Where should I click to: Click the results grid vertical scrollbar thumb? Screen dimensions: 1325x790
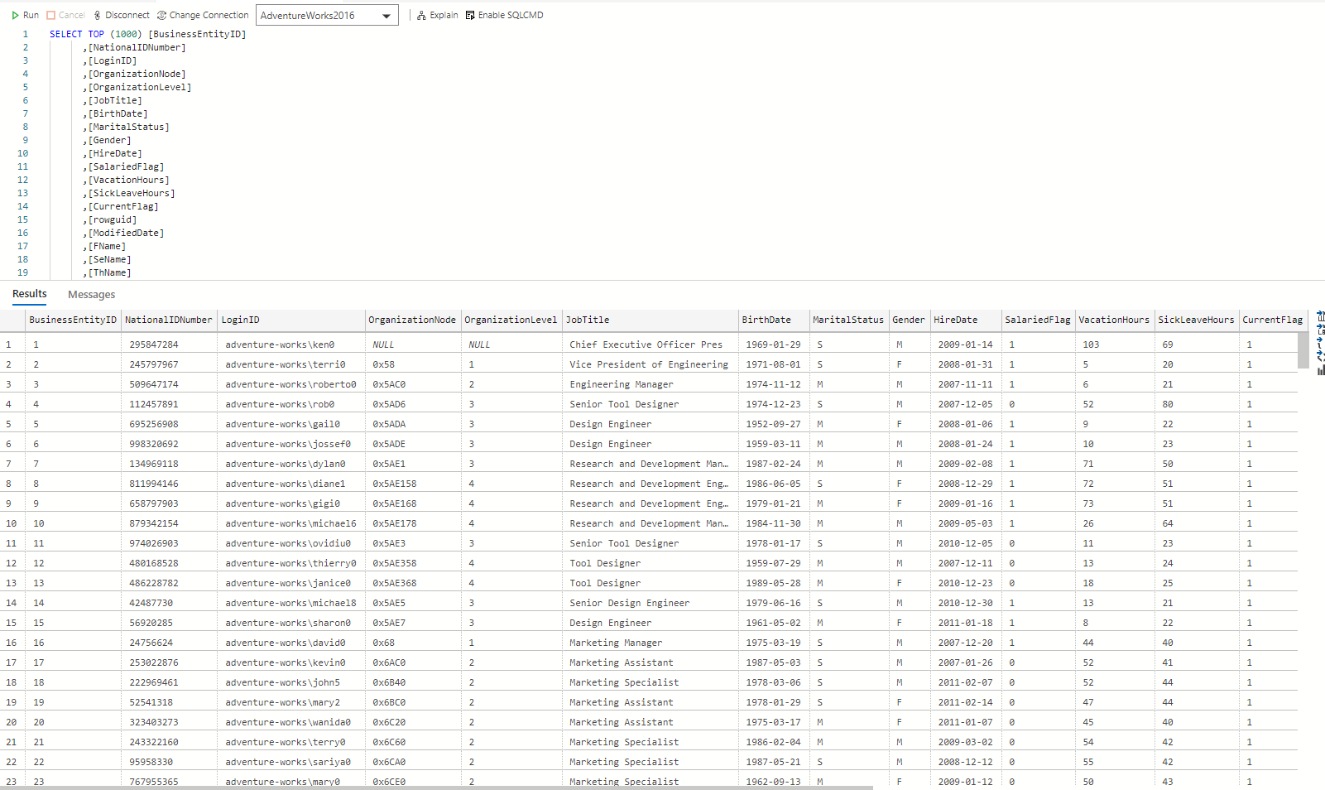(x=1303, y=350)
